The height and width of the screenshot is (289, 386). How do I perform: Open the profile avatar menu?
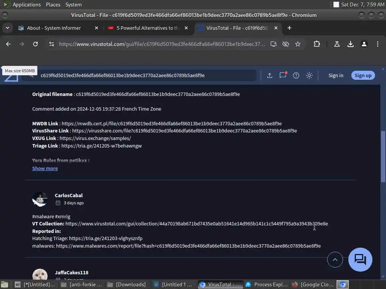click(364, 44)
